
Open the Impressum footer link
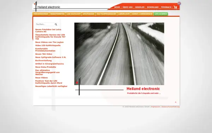click(x=155, y=107)
